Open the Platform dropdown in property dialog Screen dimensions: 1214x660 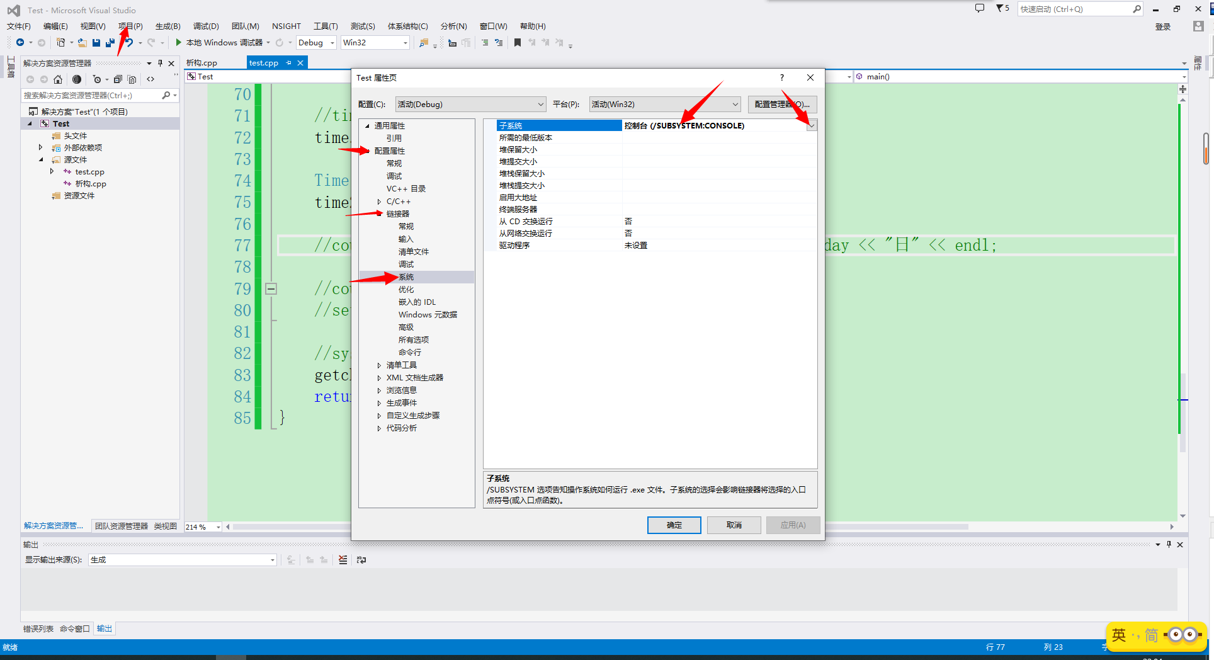coord(665,104)
